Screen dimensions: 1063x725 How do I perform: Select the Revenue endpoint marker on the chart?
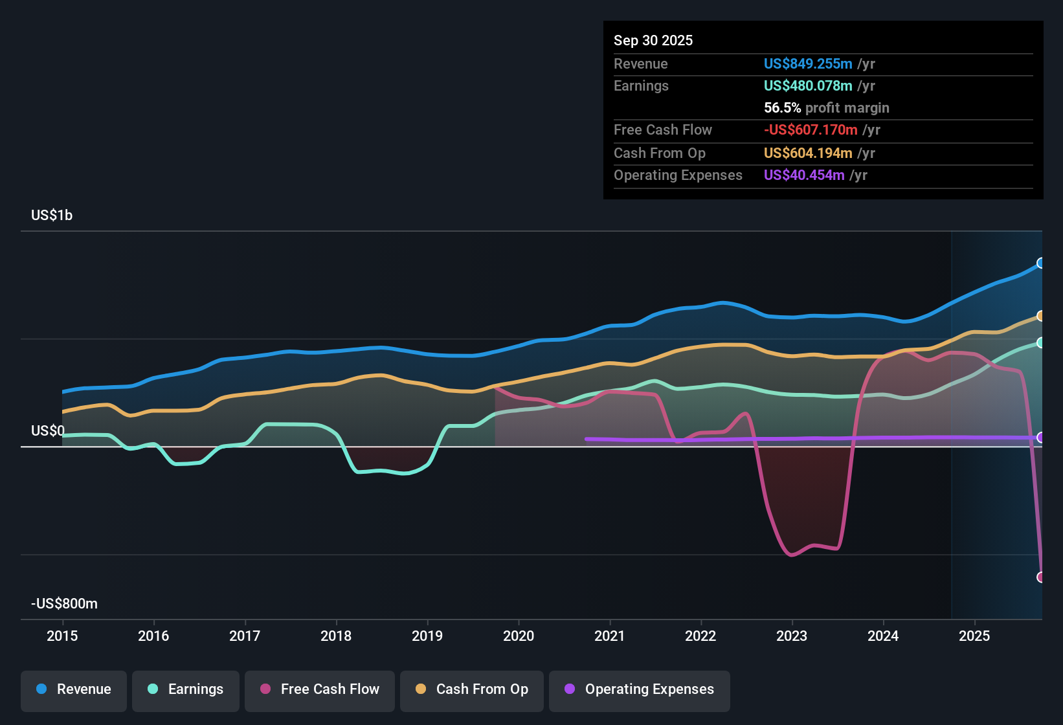click(x=1041, y=263)
